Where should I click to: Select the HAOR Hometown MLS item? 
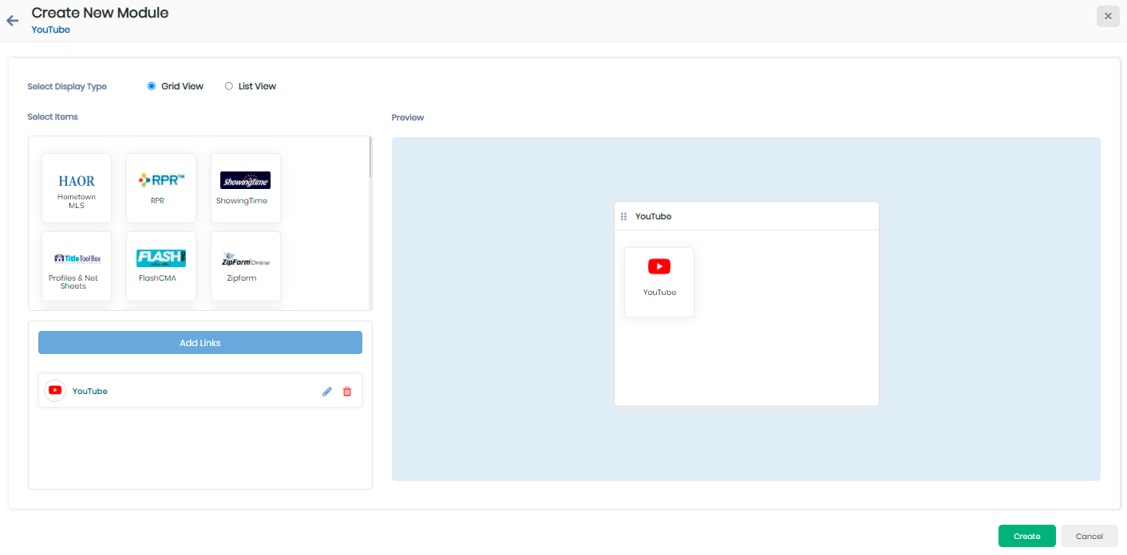tap(77, 188)
